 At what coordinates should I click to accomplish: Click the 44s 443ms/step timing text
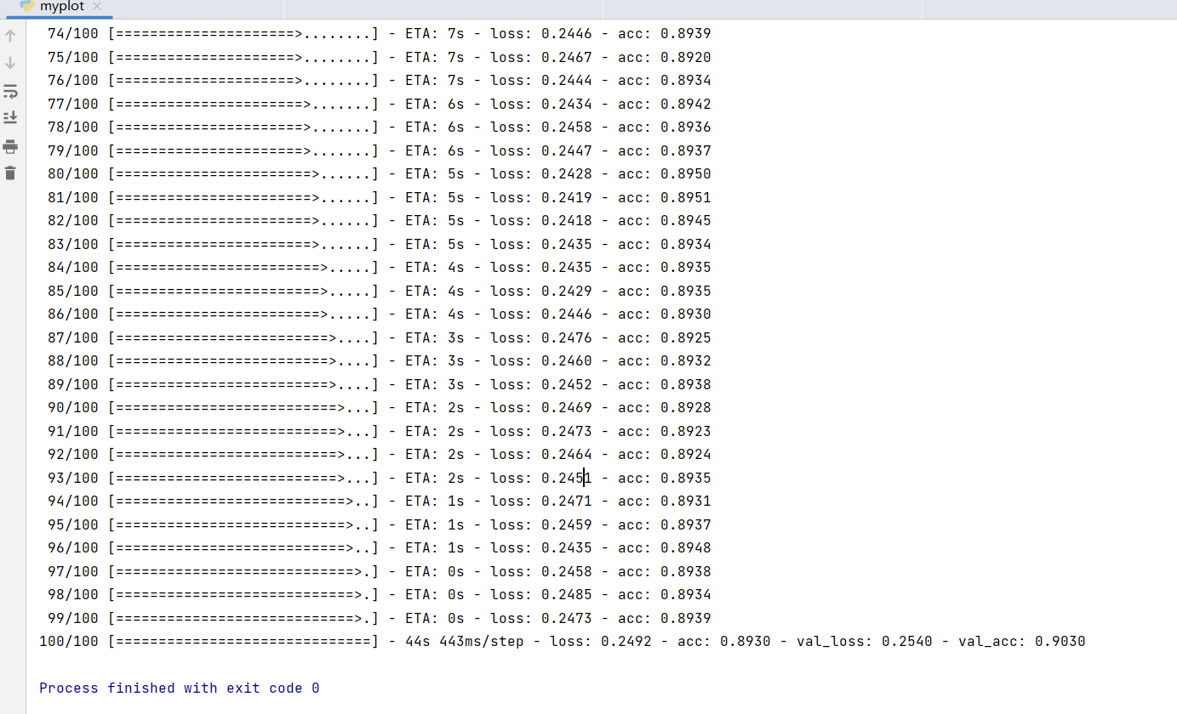[465, 642]
